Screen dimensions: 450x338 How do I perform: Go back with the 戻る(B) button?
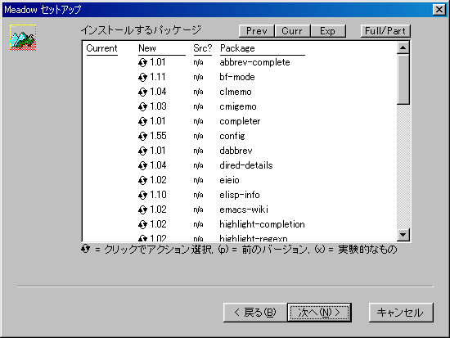pos(255,312)
